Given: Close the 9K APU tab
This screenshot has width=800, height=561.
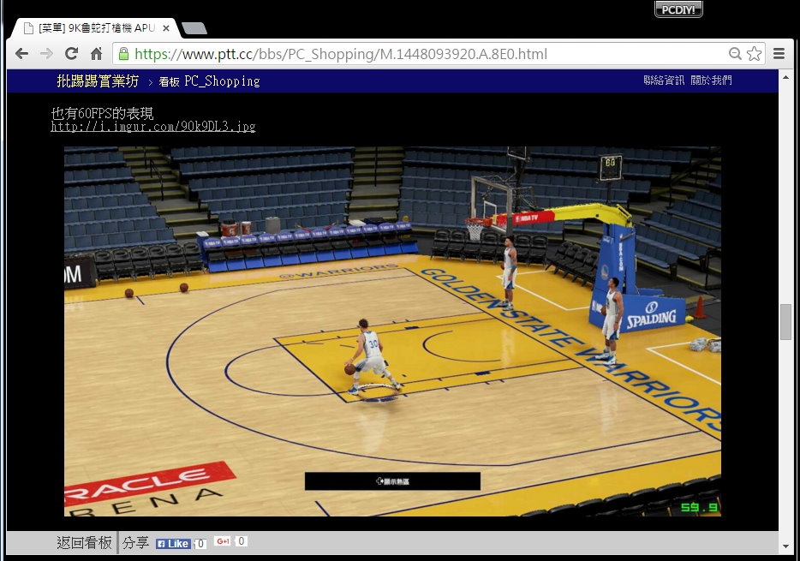Looking at the screenshot, I should coord(166,28).
